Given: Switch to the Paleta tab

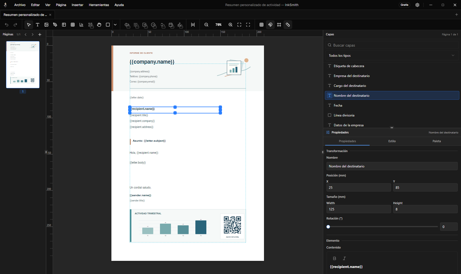Looking at the screenshot, I should tap(437, 141).
